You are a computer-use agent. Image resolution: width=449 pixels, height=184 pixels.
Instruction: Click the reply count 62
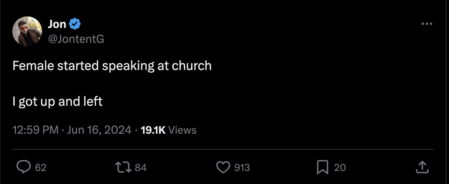(x=41, y=168)
